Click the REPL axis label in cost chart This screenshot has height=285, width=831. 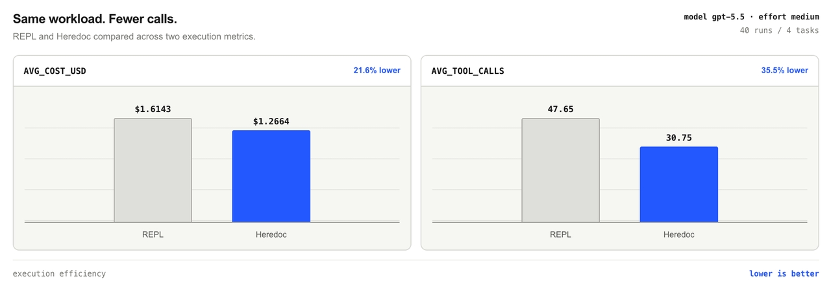tap(153, 234)
